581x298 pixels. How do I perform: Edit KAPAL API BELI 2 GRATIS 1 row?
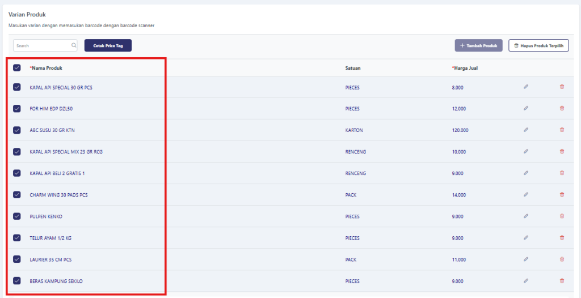click(525, 173)
